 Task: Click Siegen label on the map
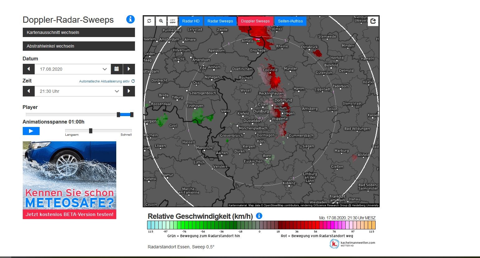point(308,146)
